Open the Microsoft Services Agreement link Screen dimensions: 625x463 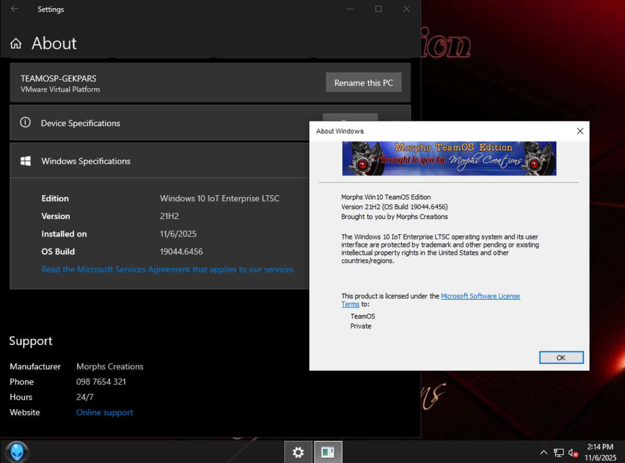point(167,270)
